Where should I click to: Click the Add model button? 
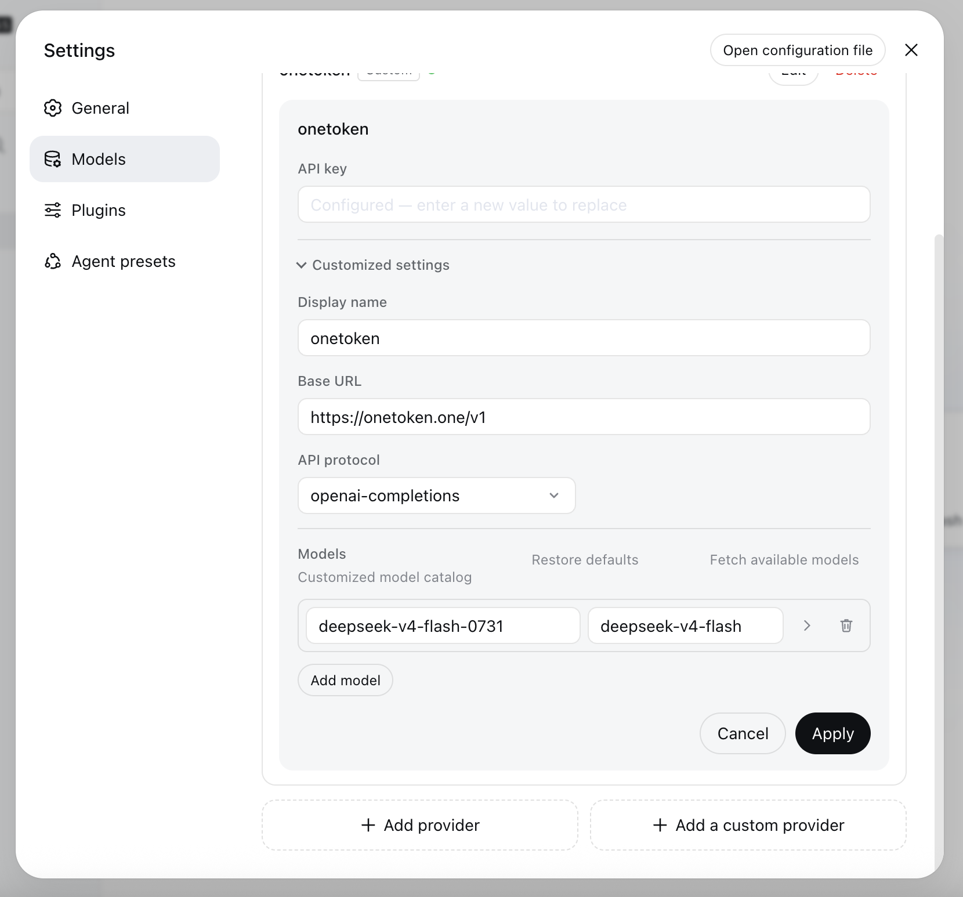click(x=345, y=680)
